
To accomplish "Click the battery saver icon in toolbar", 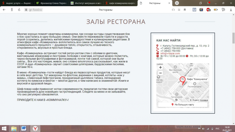I will pos(215,10).
